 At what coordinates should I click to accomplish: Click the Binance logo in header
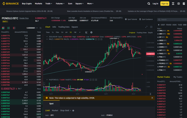tap(10, 4)
